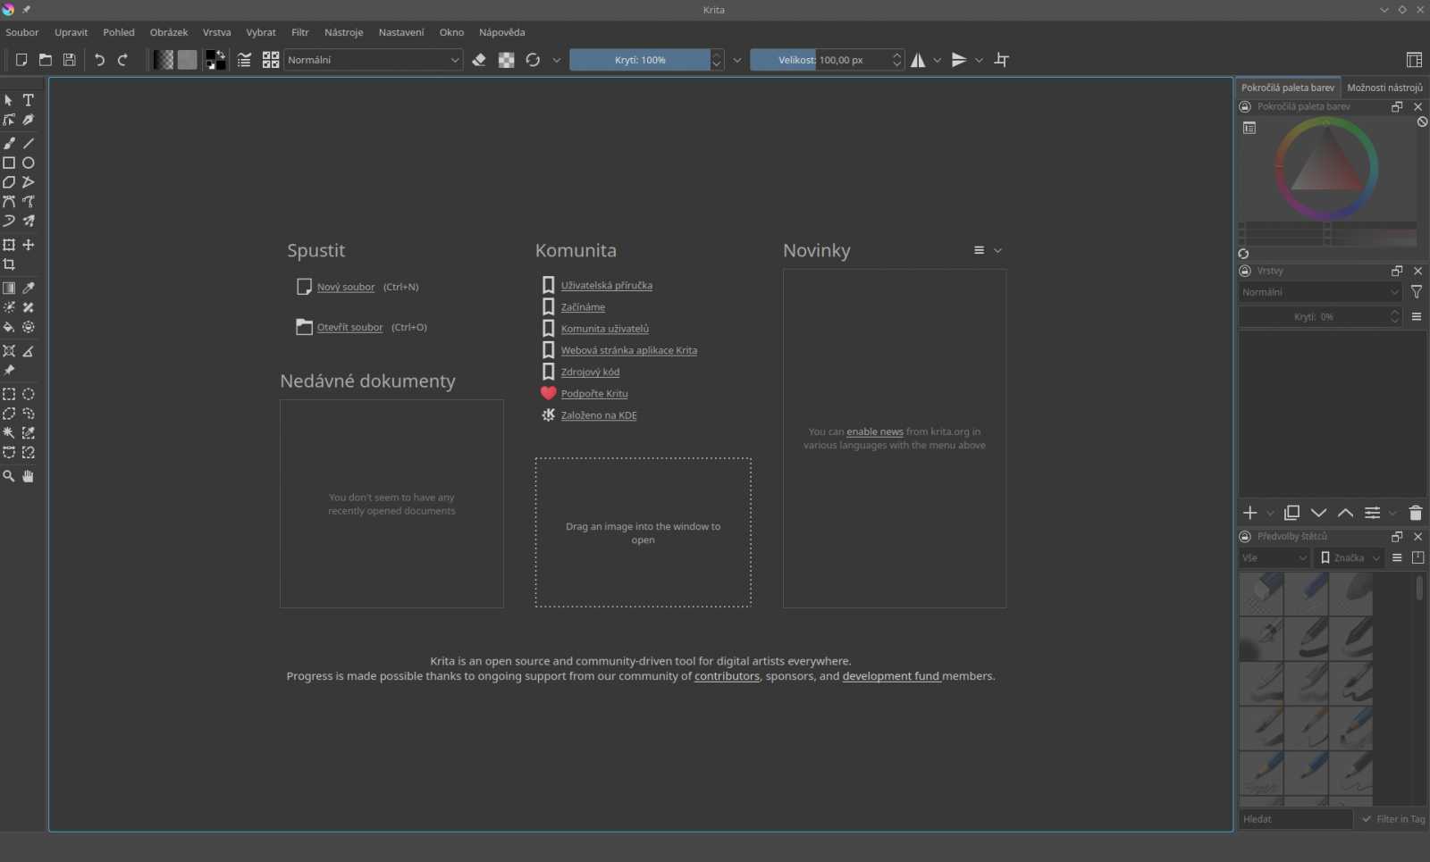Image resolution: width=1430 pixels, height=862 pixels.
Task: Select the Bezier Curve tool
Action: 9,202
